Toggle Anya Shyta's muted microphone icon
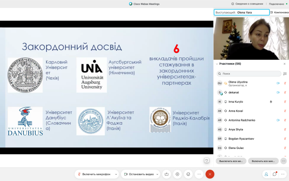289x181 pixels. [x=285, y=129]
